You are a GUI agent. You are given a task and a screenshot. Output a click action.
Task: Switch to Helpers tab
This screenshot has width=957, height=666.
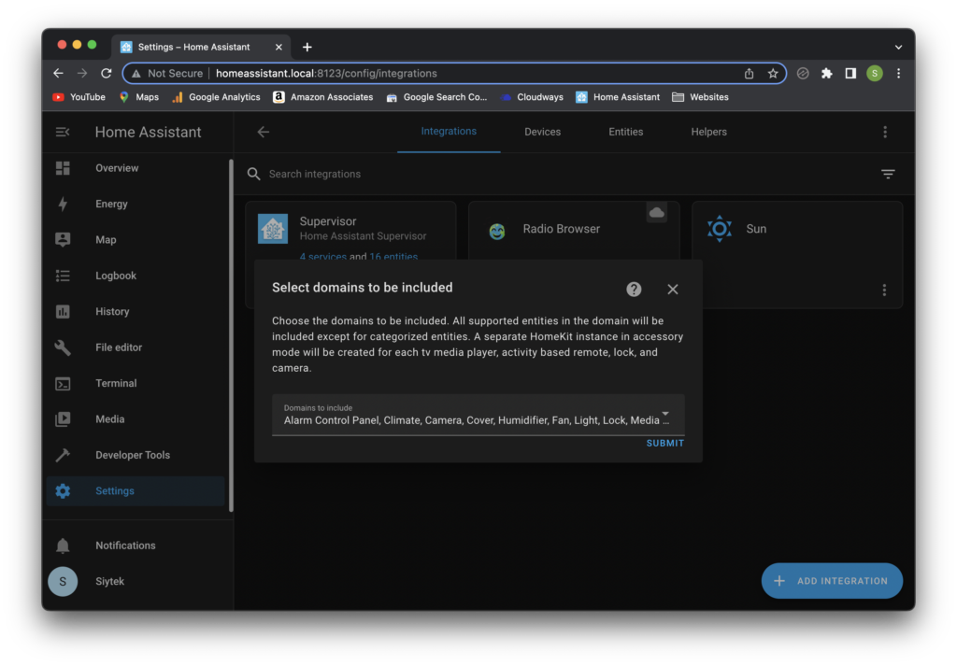708,132
